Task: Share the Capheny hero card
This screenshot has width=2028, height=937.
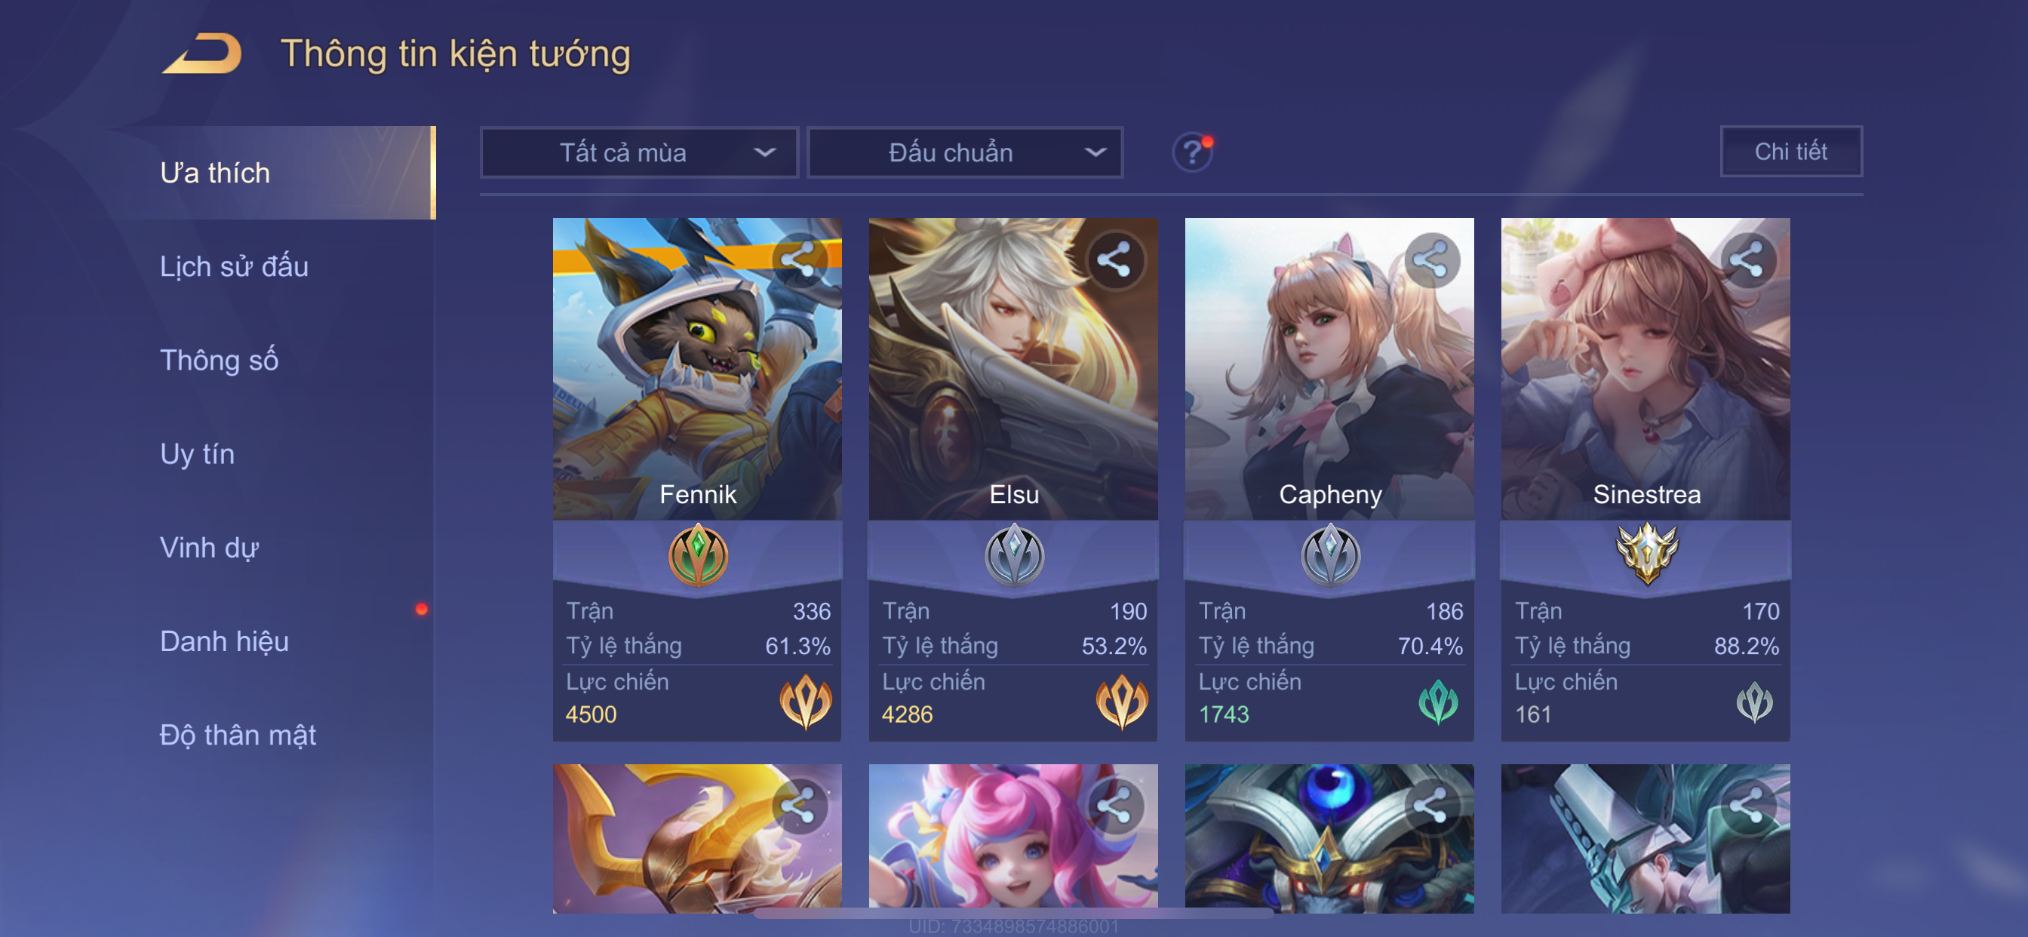Action: [x=1430, y=260]
